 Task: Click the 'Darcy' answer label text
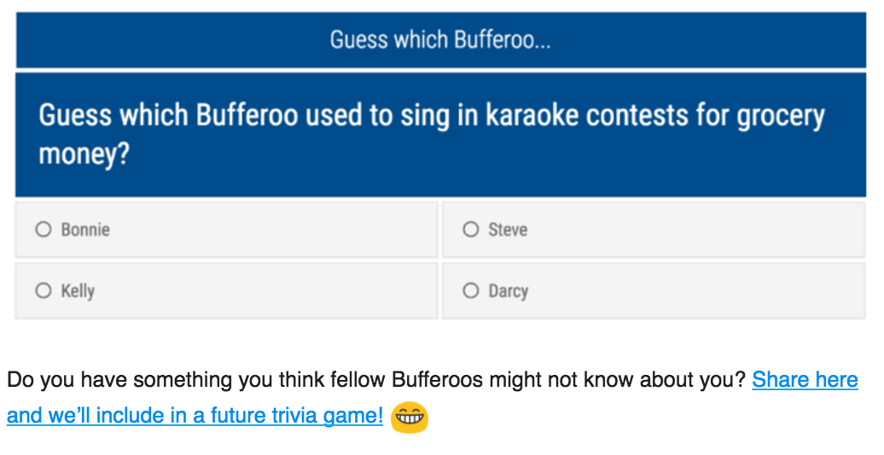pos(509,291)
